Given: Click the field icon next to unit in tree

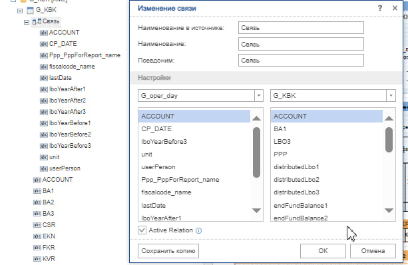Looking at the screenshot, I should [43, 158].
